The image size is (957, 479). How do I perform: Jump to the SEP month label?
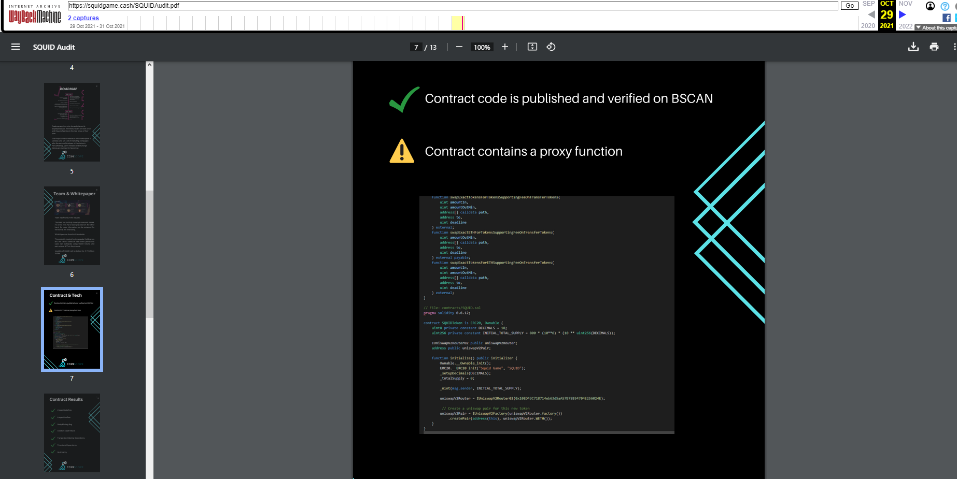click(x=869, y=4)
